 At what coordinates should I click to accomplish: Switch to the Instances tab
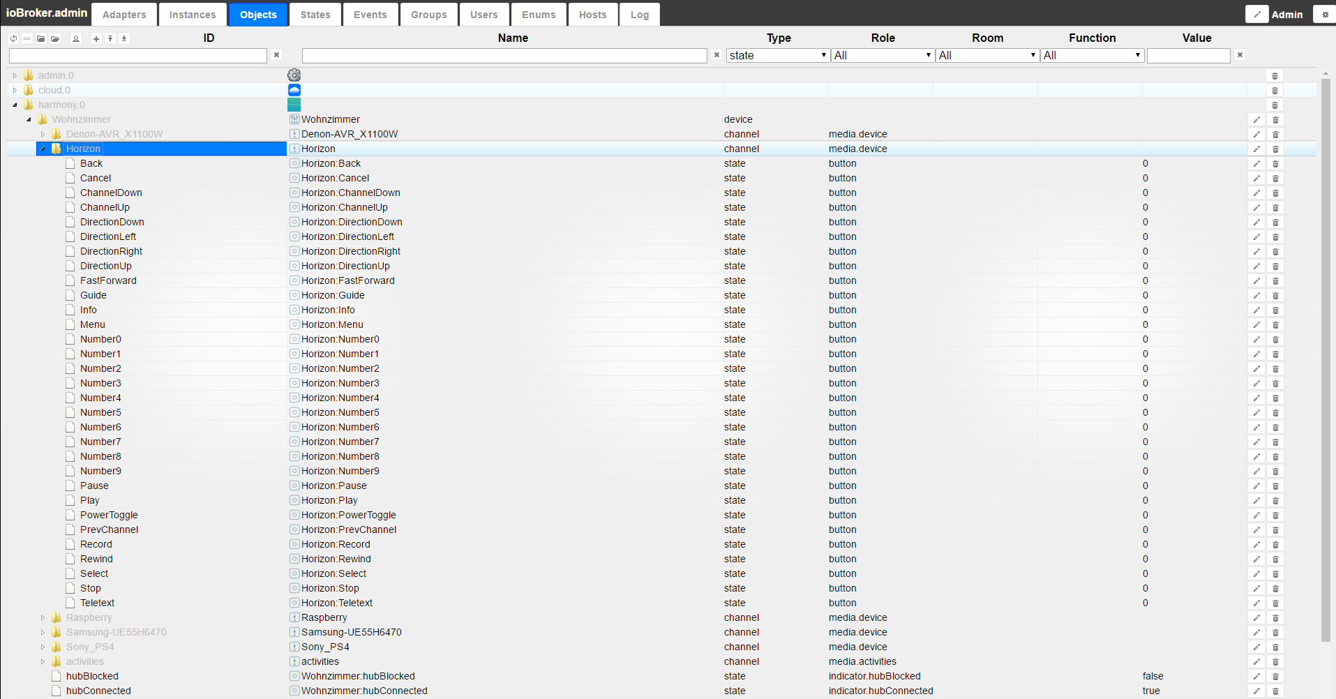193,15
